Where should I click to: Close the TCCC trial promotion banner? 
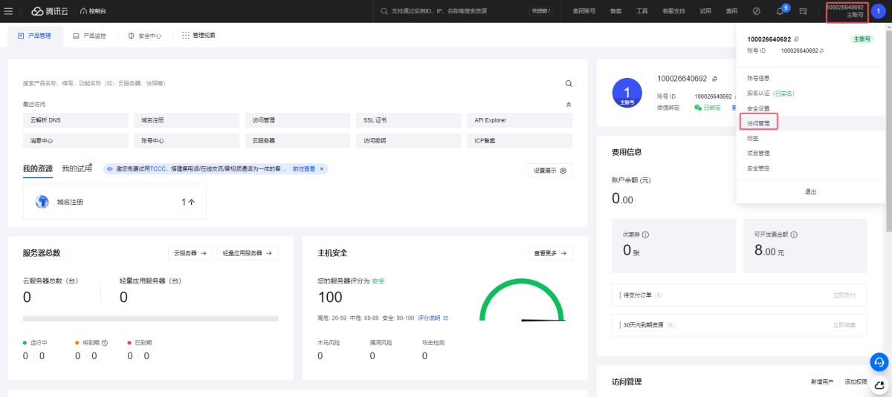pos(322,169)
